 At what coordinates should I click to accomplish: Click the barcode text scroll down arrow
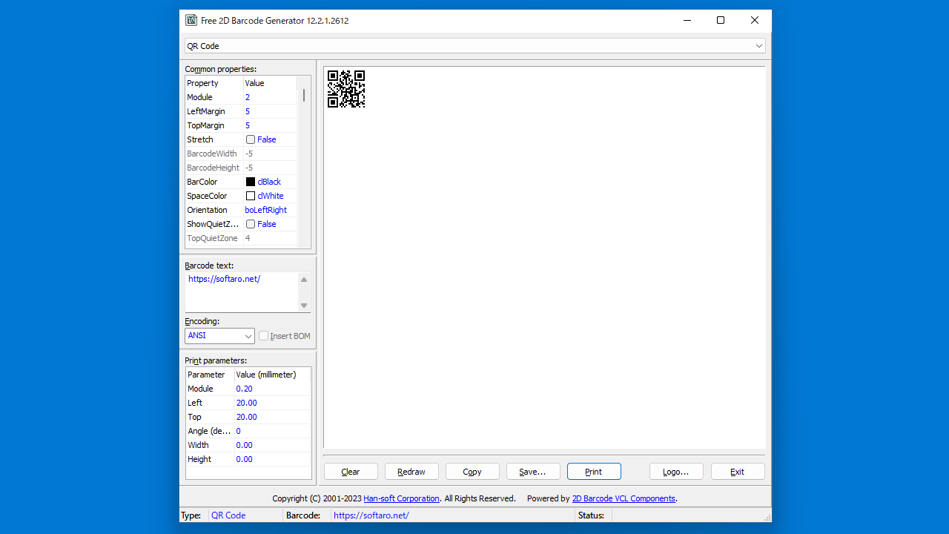[304, 306]
